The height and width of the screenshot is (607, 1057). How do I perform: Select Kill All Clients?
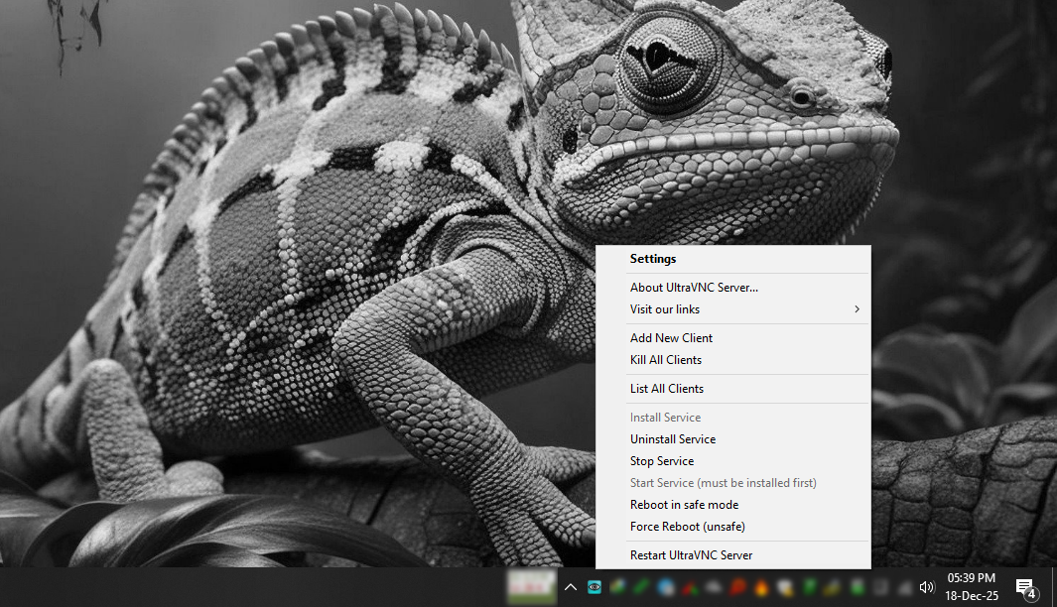[x=664, y=359]
